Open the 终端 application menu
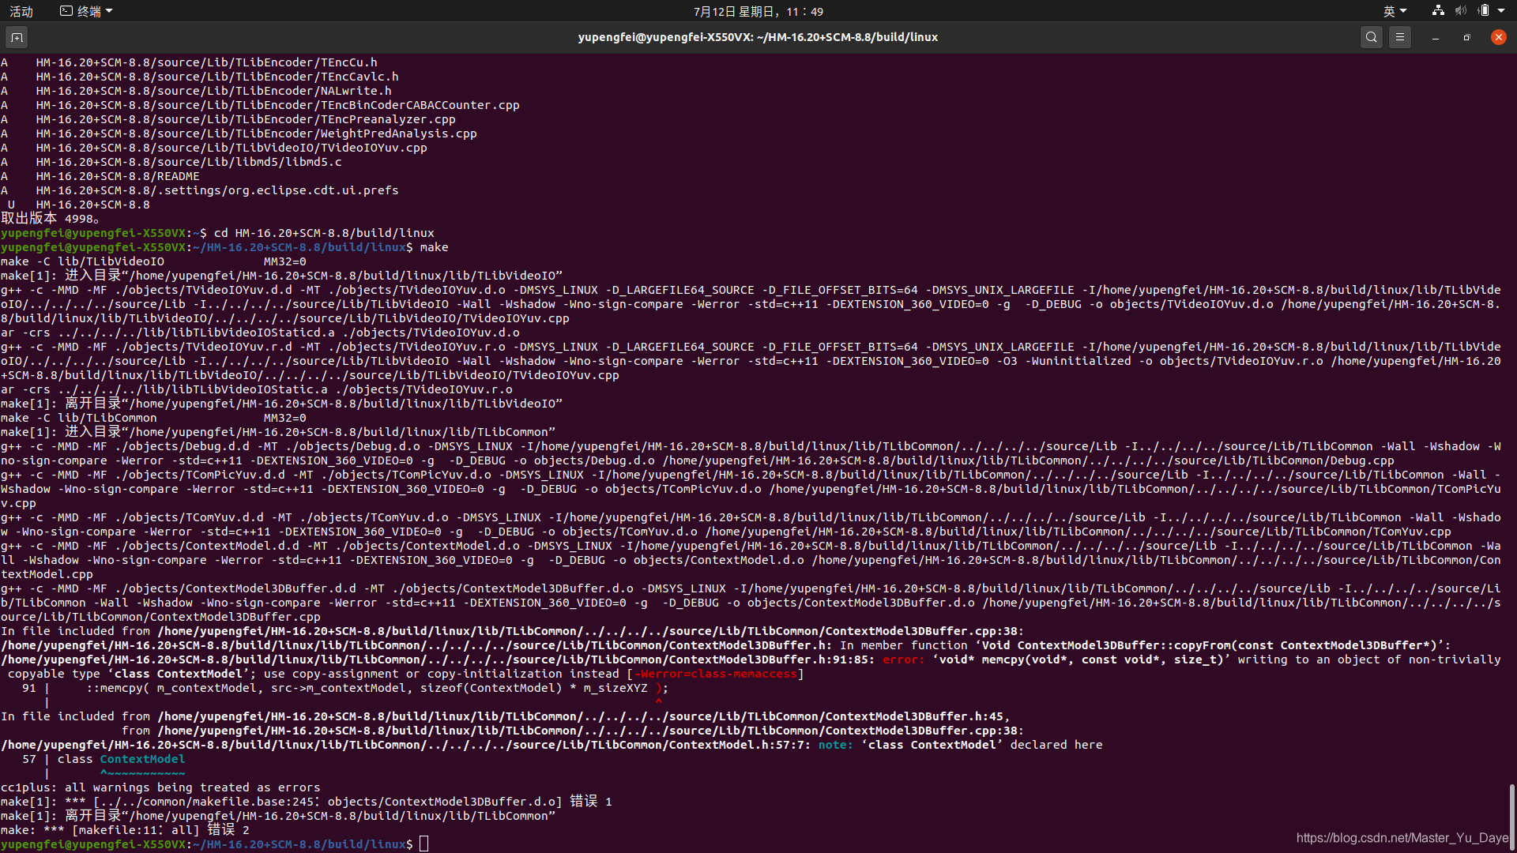The height and width of the screenshot is (853, 1517). 87,11
